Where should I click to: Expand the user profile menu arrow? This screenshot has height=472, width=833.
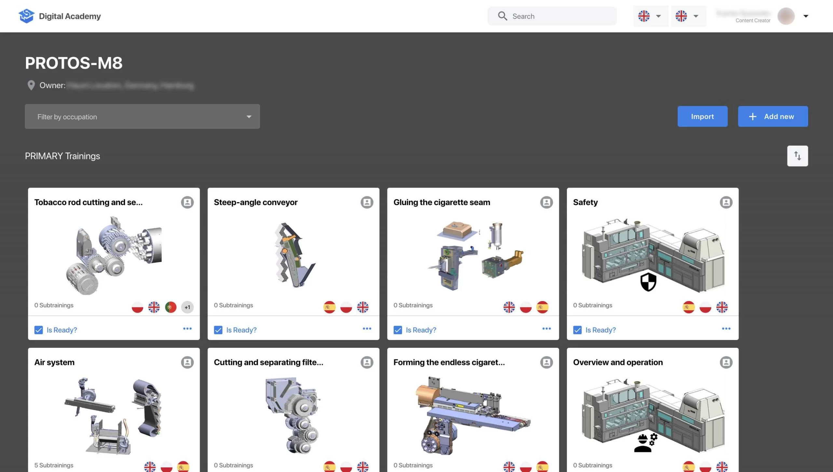(x=806, y=16)
